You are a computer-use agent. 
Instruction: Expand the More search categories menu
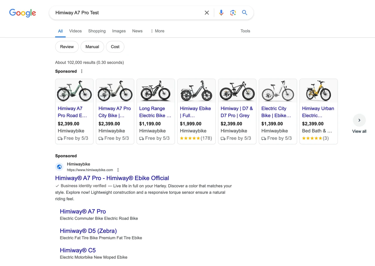(157, 31)
